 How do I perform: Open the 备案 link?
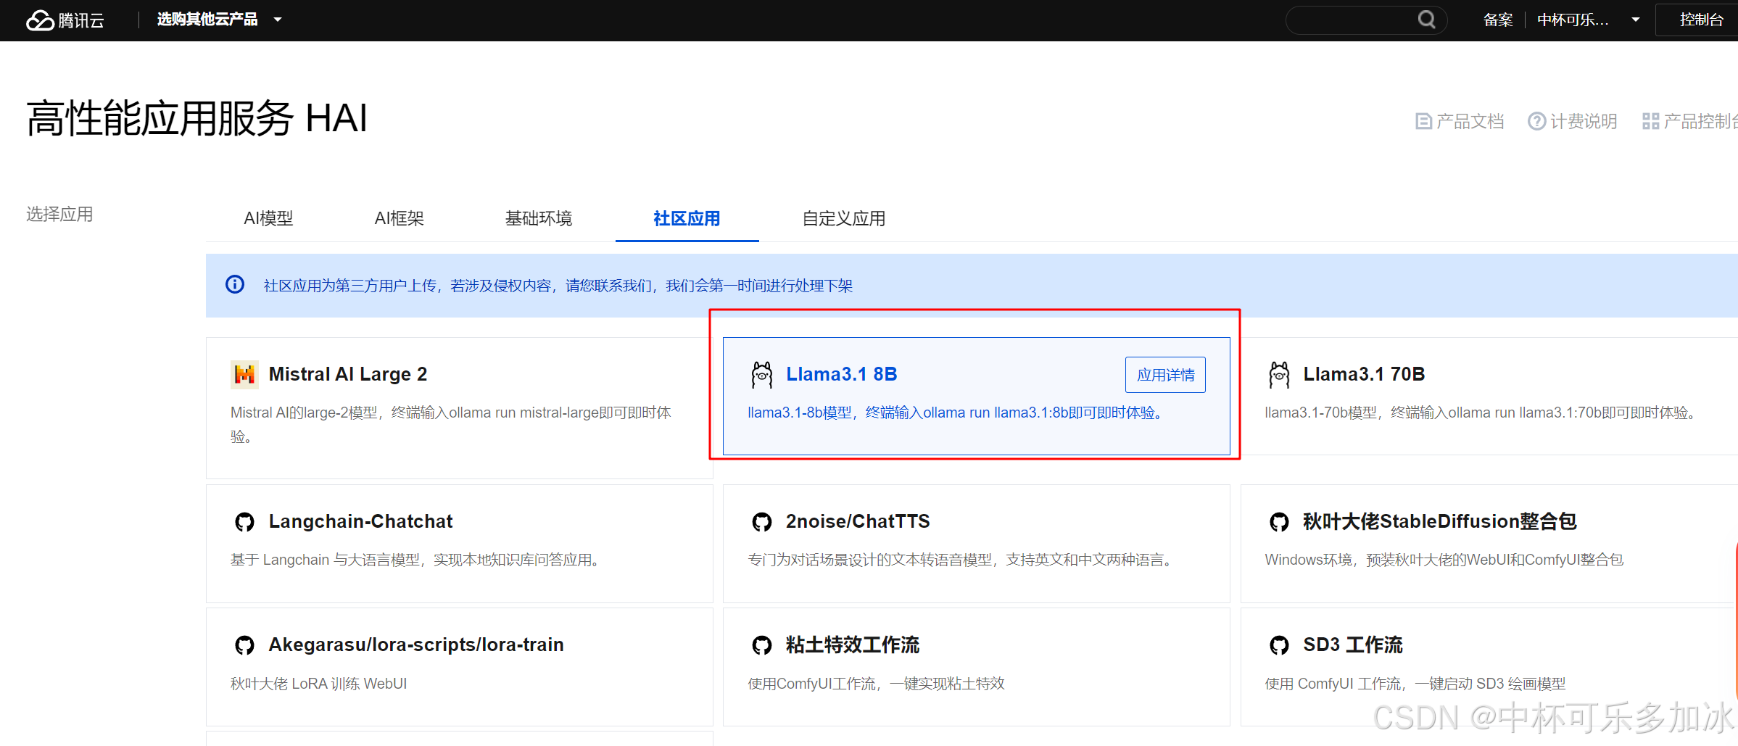click(x=1498, y=20)
